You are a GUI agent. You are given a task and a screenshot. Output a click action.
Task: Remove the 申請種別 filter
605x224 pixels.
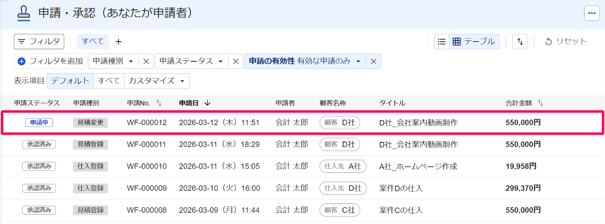pos(146,61)
